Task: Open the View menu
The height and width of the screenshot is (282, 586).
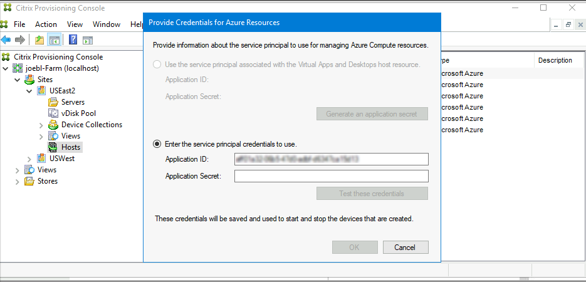Action: [75, 24]
